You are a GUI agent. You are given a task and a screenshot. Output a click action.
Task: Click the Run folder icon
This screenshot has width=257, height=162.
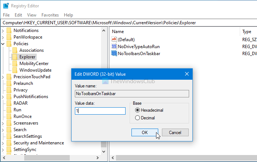9,110
